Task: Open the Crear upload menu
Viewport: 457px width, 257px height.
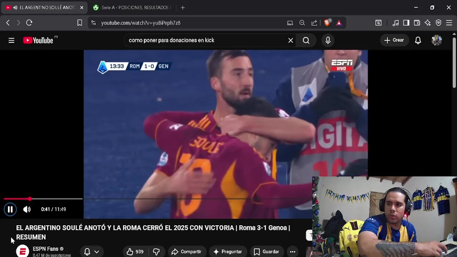Action: 394,40
